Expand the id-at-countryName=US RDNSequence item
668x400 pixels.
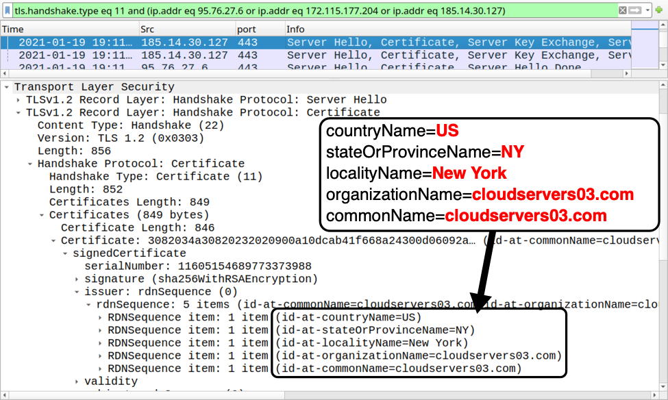click(x=100, y=318)
